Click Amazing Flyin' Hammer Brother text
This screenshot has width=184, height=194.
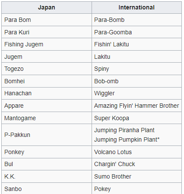point(137,106)
